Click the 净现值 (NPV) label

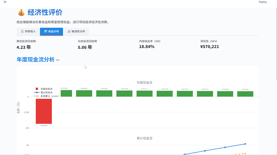click(x=209, y=41)
